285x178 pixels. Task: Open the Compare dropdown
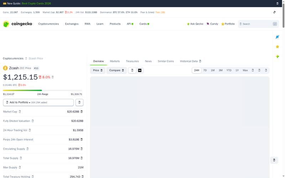116,70
